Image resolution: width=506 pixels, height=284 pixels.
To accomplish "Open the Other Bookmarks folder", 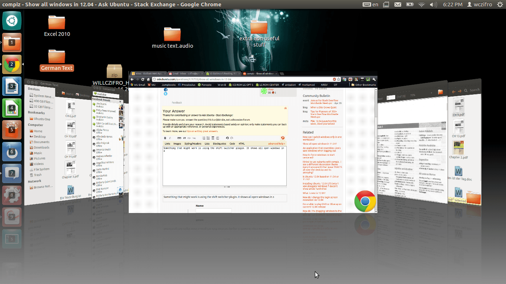I will click(x=363, y=85).
